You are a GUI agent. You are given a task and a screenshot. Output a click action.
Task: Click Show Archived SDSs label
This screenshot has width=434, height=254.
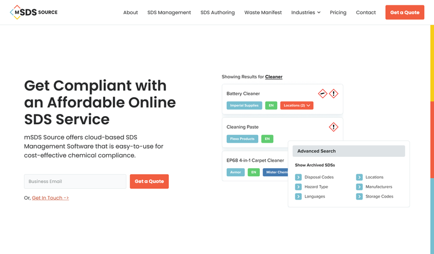(x=315, y=165)
